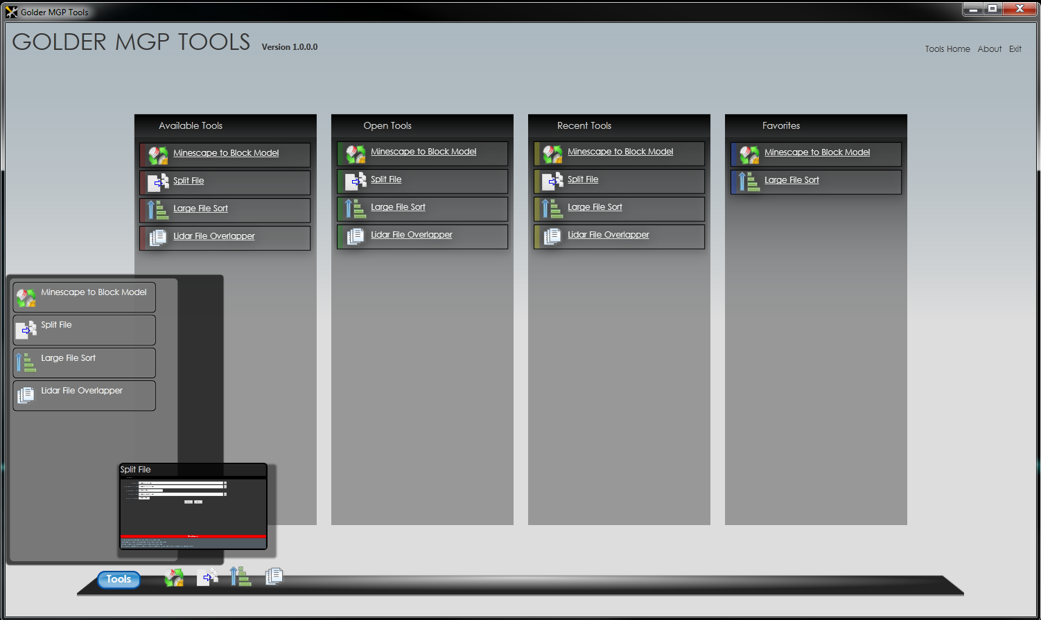This screenshot has height=620, width=1041.
Task: Click Lidar File Overlapper icon in Open Tools
Action: click(356, 236)
